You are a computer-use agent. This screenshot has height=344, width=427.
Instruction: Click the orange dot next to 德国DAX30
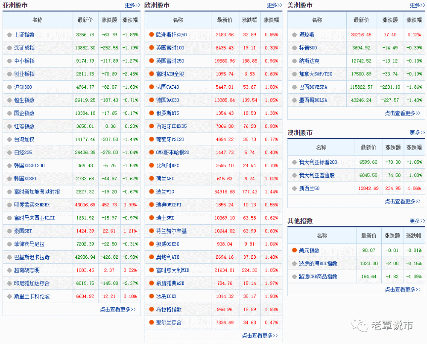coord(152,100)
